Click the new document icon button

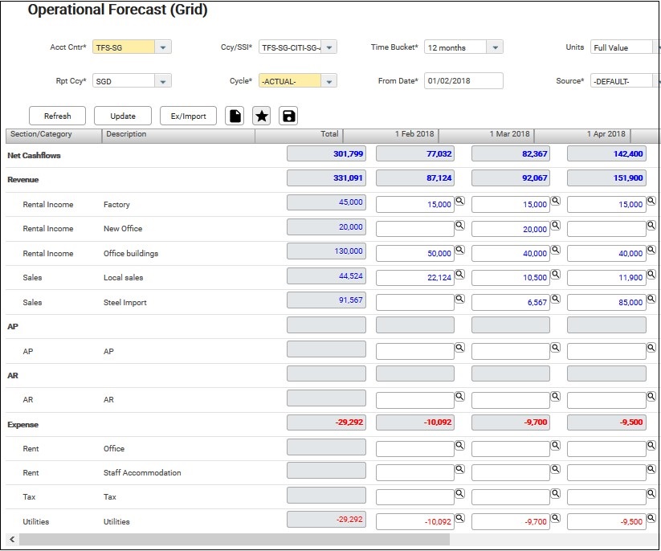pyautogui.click(x=235, y=116)
